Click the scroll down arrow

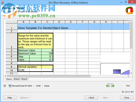point(131,73)
